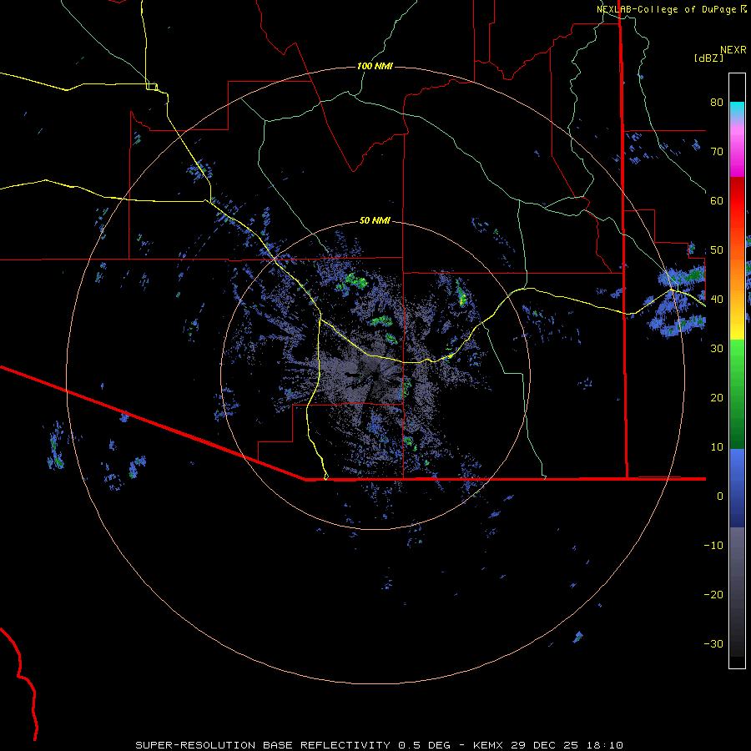This screenshot has height=751, width=751.
Task: Click the 50 NMI range ring label
Action: (375, 220)
